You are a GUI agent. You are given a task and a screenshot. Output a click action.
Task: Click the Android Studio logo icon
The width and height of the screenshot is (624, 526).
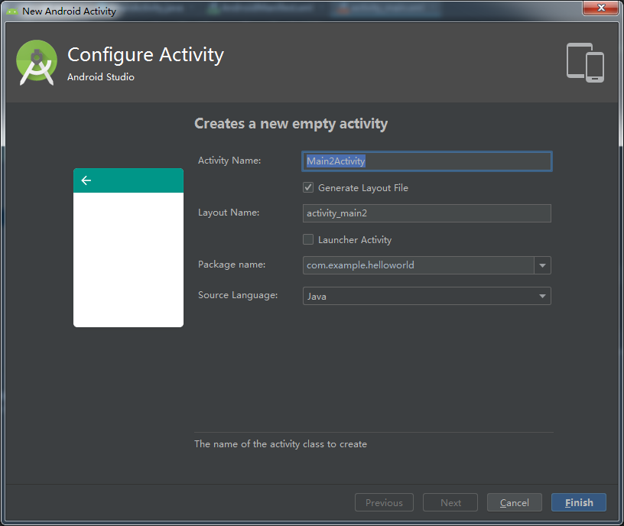(x=37, y=63)
